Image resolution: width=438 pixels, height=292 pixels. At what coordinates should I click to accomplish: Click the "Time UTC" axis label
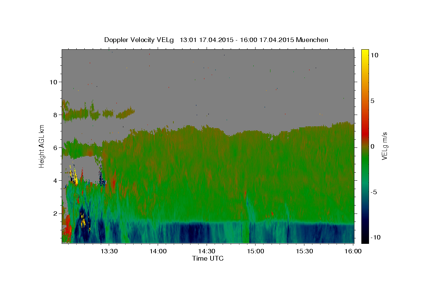point(208,258)
